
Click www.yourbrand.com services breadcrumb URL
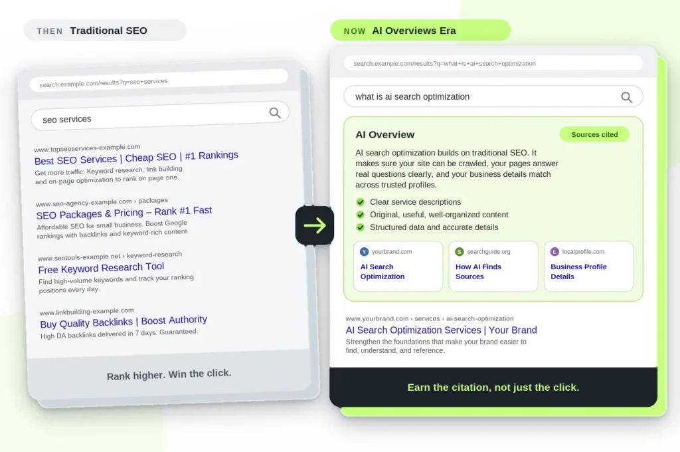coord(430,318)
